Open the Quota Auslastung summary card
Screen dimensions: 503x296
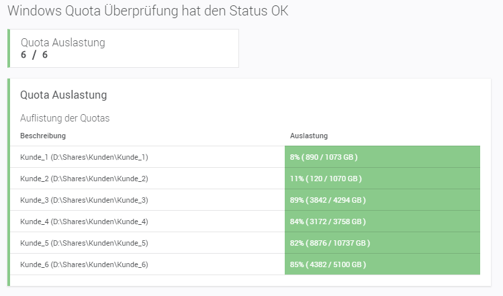click(x=124, y=48)
